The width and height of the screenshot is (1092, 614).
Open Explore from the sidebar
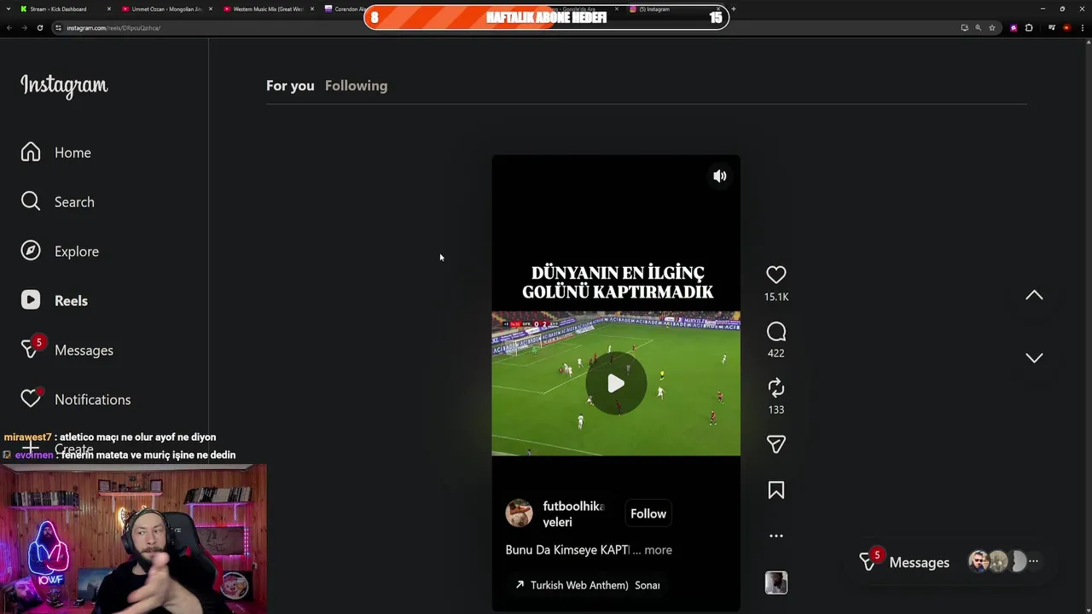point(60,252)
